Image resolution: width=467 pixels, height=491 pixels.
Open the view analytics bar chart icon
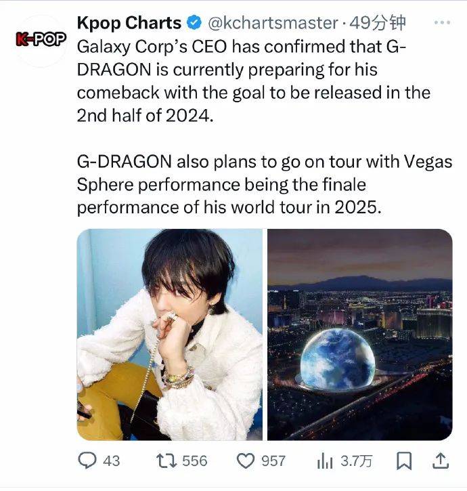[324, 461]
